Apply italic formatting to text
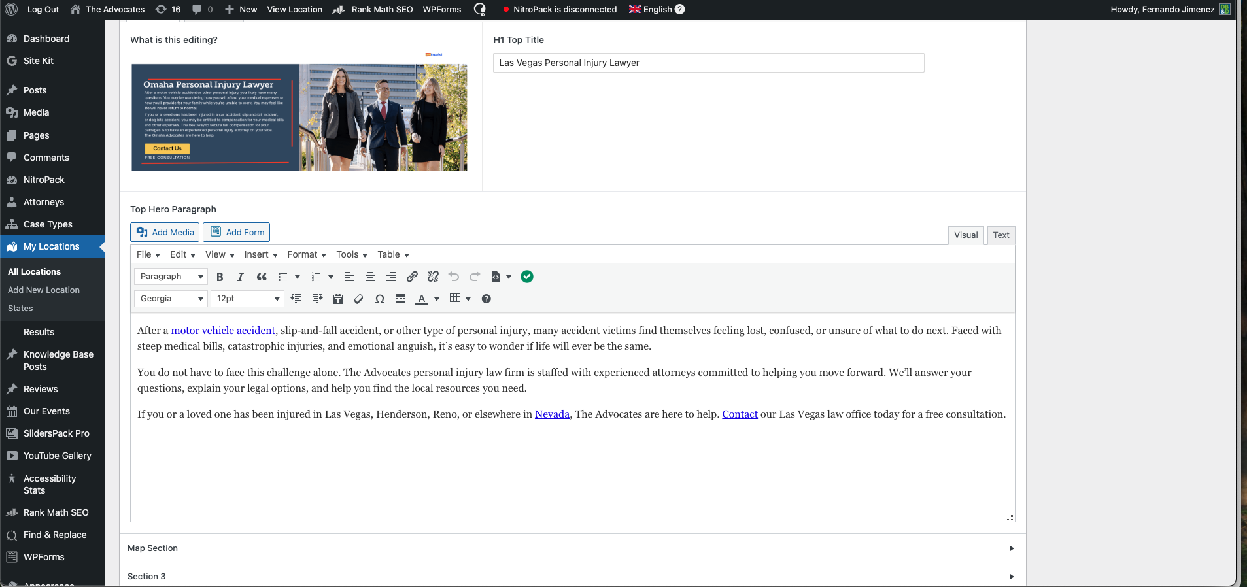The height and width of the screenshot is (587, 1247). pos(241,277)
